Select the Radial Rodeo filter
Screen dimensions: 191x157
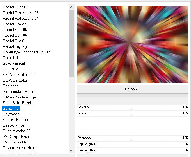[x=15, y=24]
